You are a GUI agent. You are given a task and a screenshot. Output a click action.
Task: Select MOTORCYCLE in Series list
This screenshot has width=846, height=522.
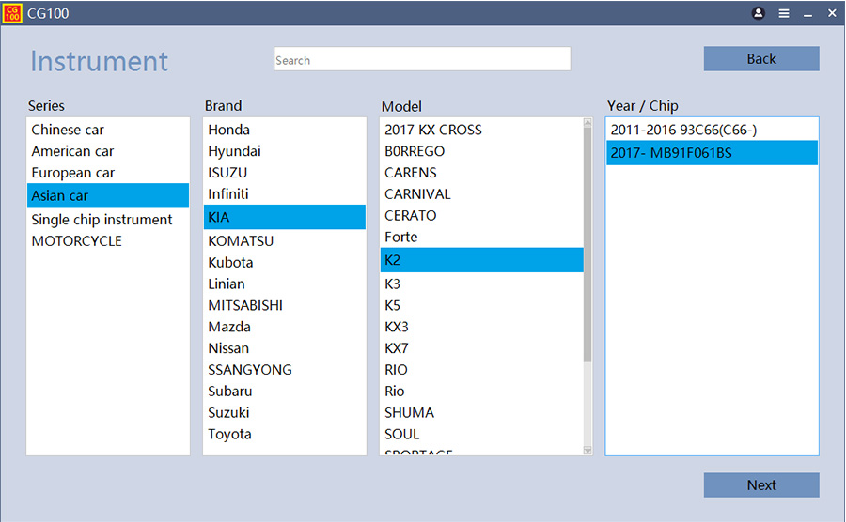[76, 240]
